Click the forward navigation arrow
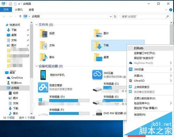This screenshot has width=174, height=137. [x=10, y=16]
